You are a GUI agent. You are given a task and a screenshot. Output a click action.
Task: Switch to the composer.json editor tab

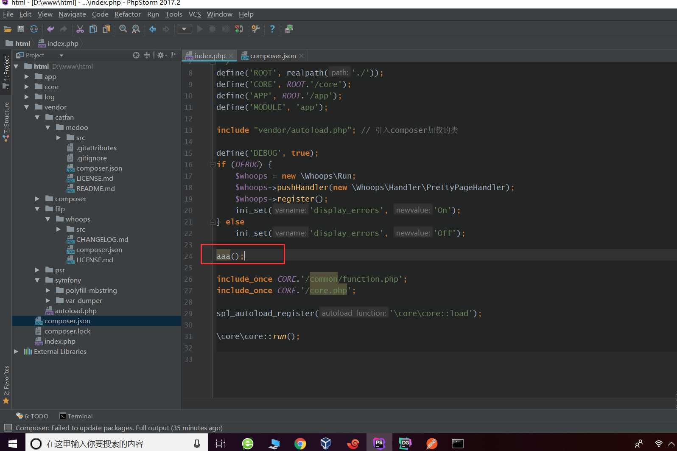(x=273, y=56)
